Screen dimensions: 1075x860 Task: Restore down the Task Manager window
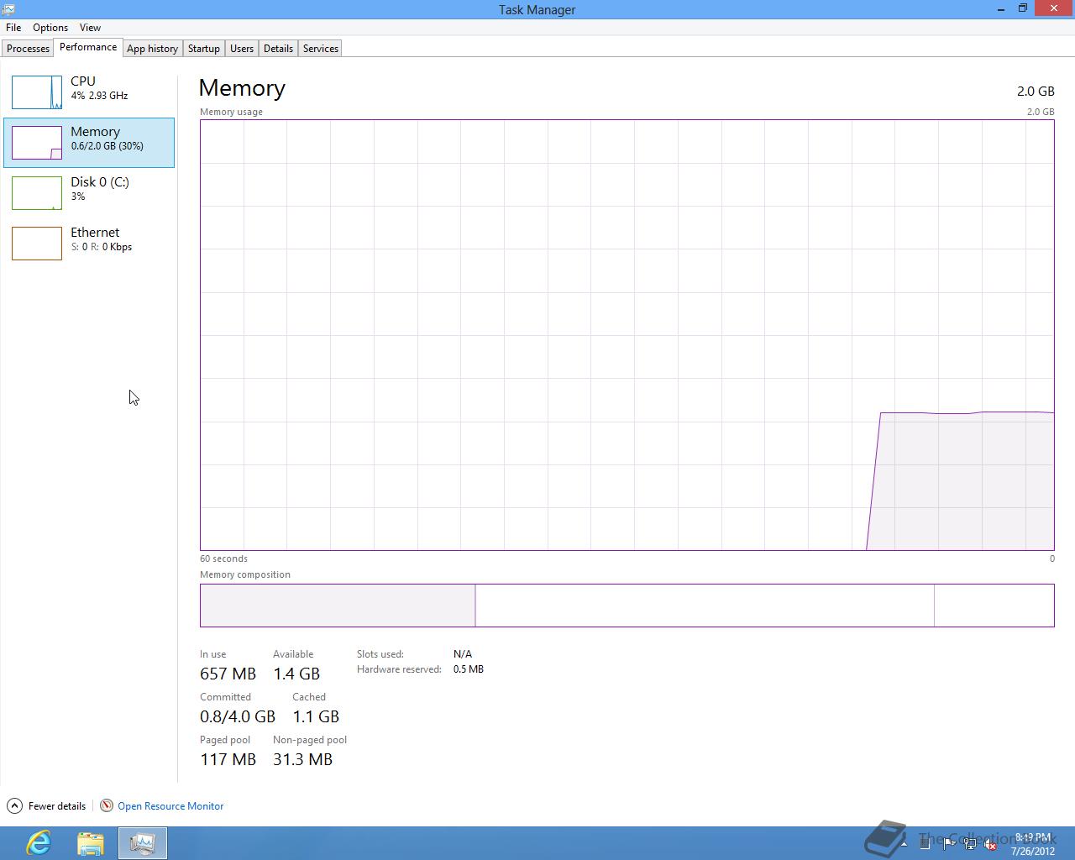tap(1023, 9)
